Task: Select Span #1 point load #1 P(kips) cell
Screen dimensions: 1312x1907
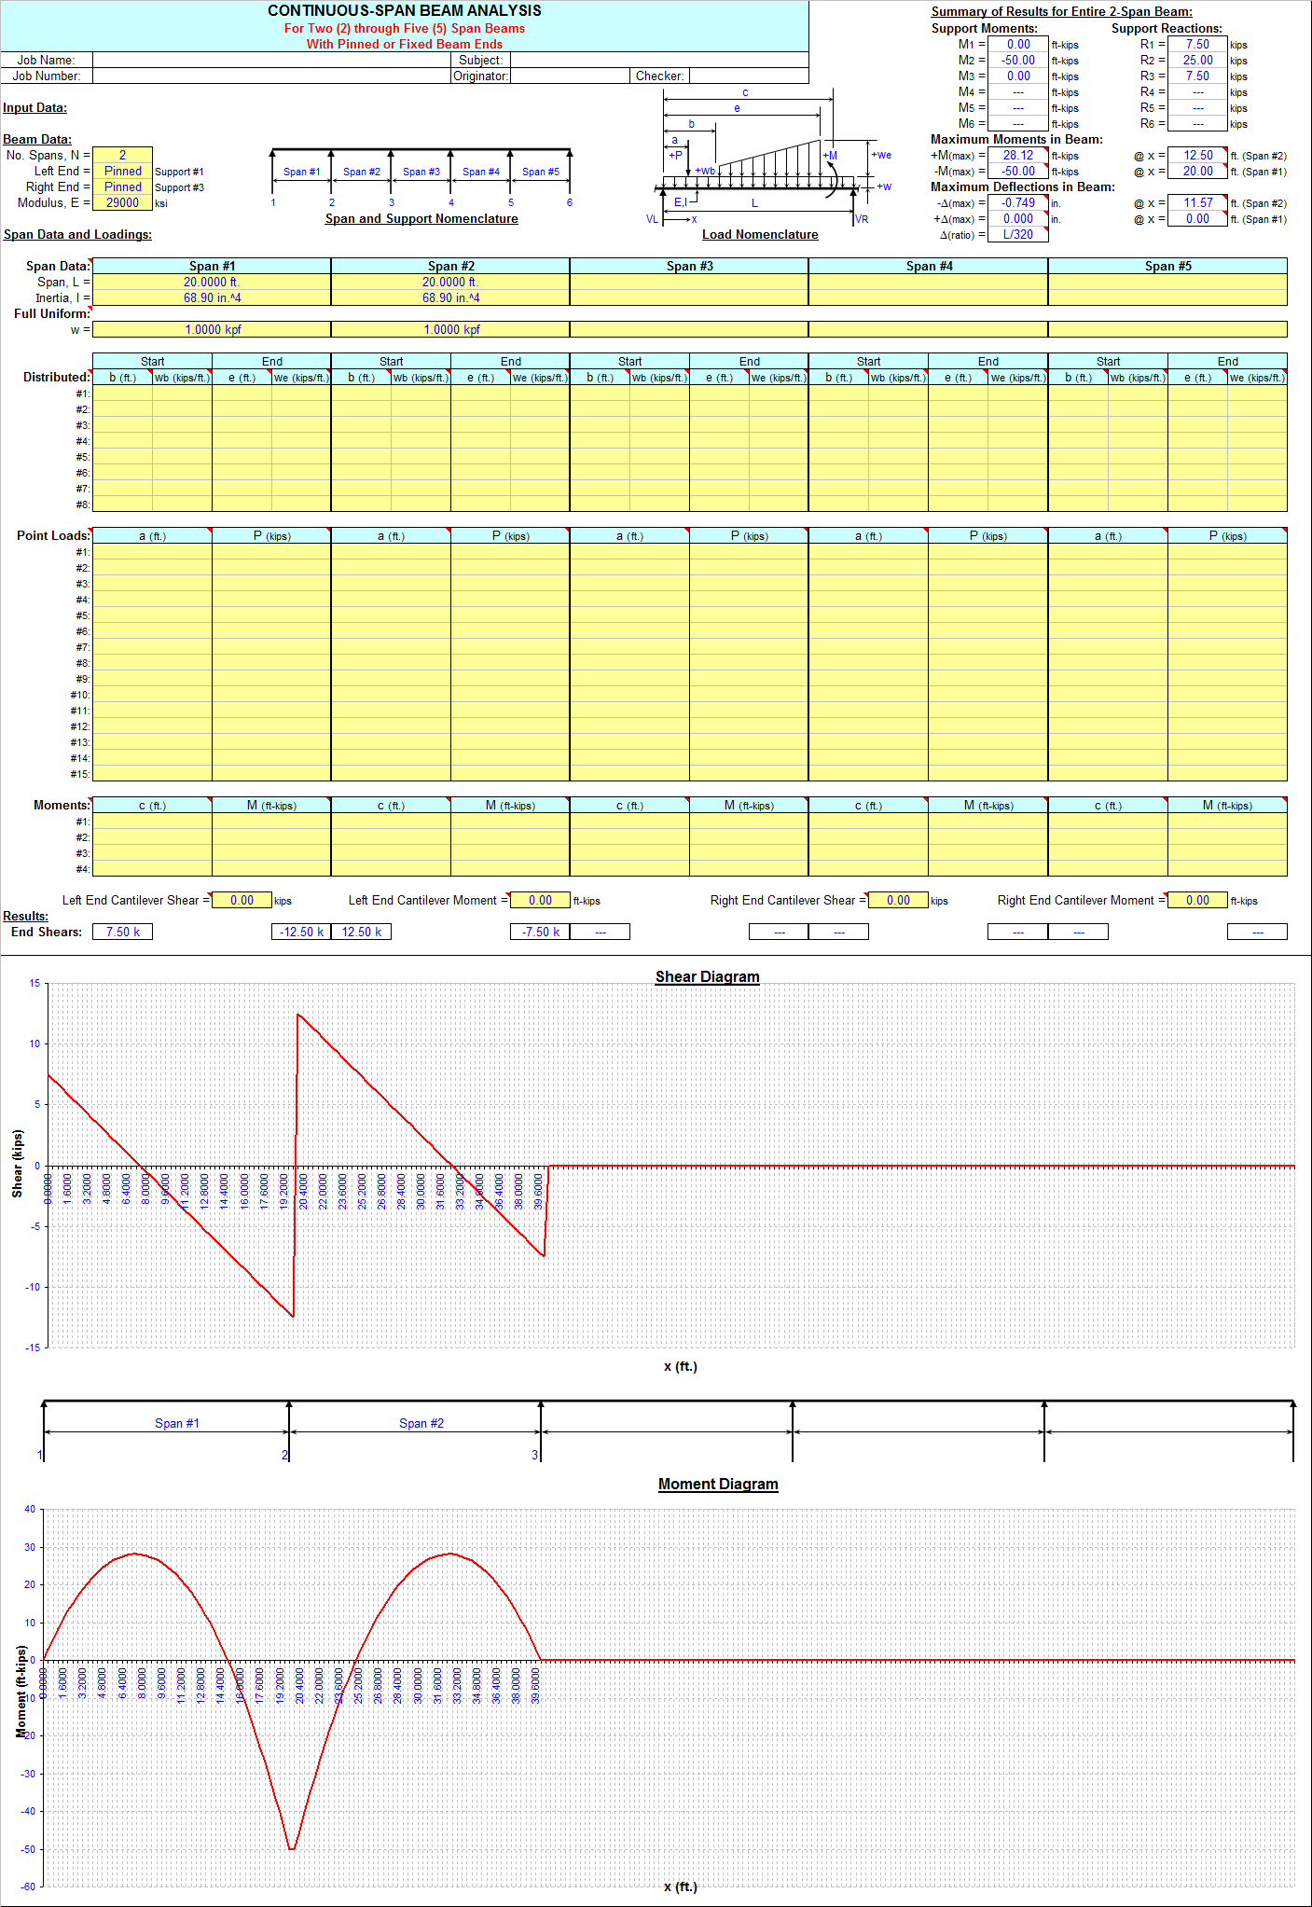Action: coord(271,551)
